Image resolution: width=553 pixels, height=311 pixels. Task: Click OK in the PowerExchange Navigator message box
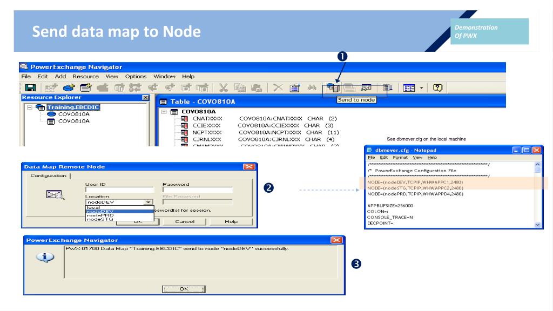[x=184, y=289]
